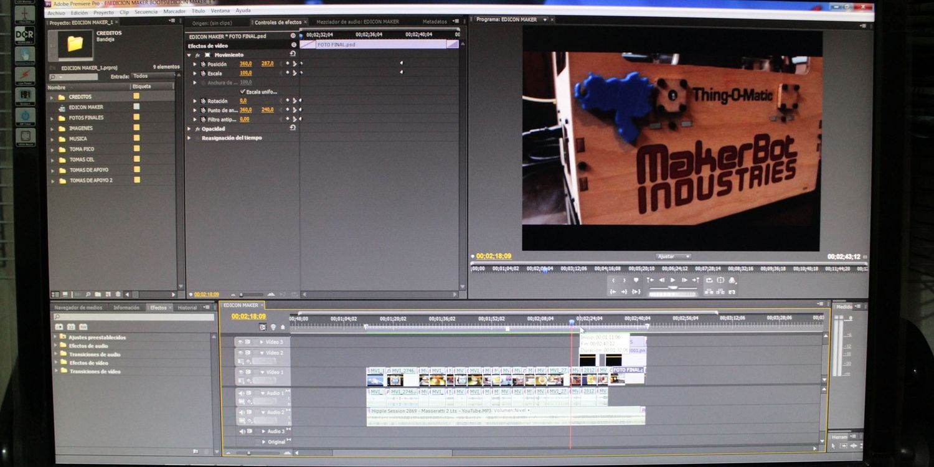934x467 pixels.
Task: Expand the Opacidad effect
Action: point(189,129)
